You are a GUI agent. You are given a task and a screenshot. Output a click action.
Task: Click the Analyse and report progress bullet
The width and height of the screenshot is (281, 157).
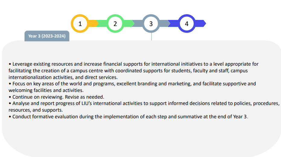tap(144, 107)
